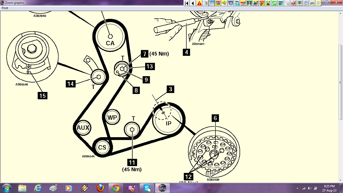Click the clock showing 9:25 PM
The image size is (343, 193).
tap(330, 188)
